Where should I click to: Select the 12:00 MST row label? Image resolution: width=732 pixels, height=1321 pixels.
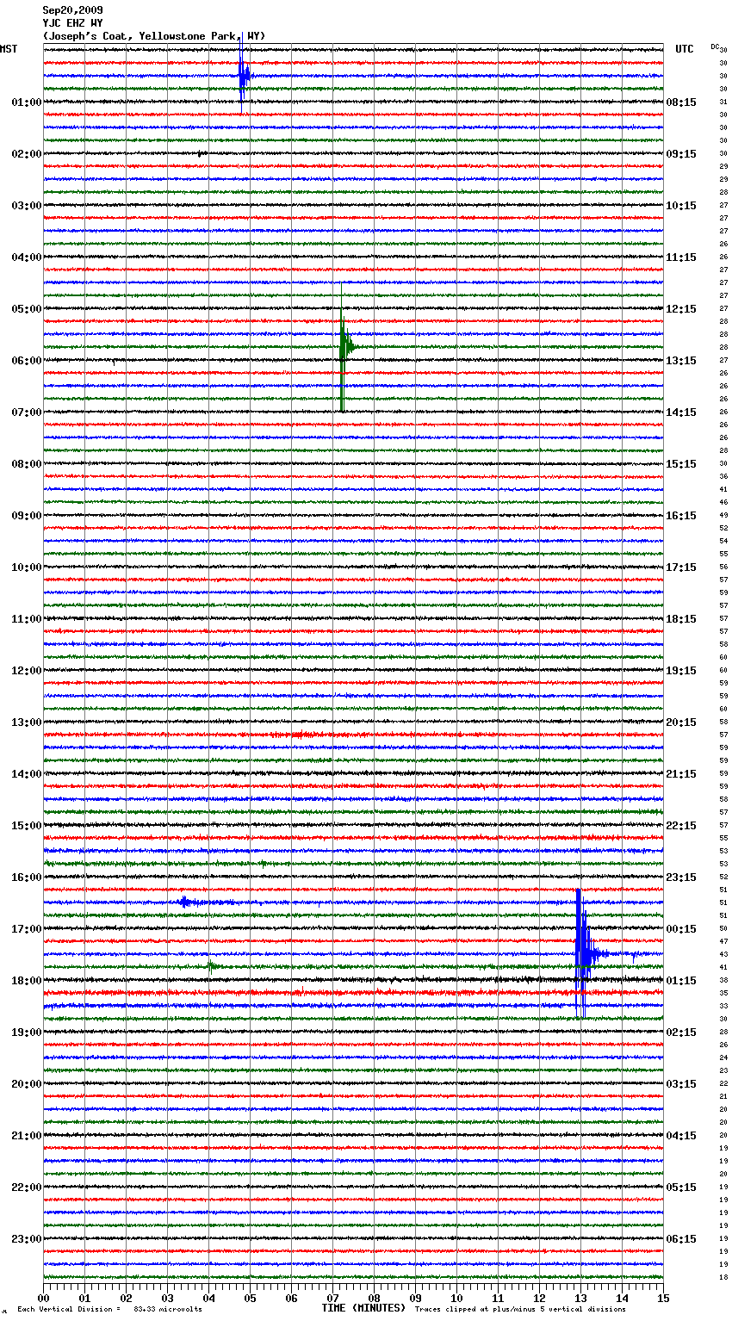(26, 671)
